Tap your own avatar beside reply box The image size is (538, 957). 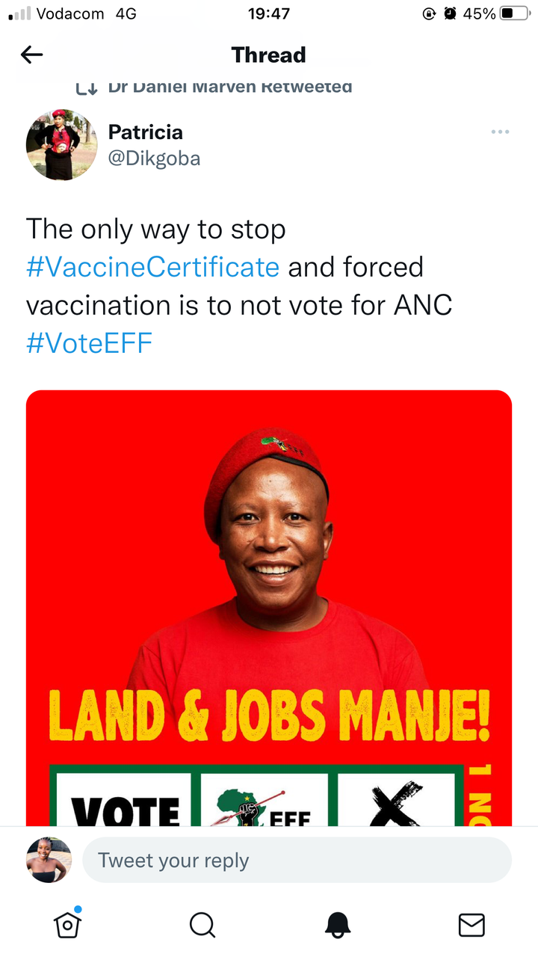[x=49, y=860]
